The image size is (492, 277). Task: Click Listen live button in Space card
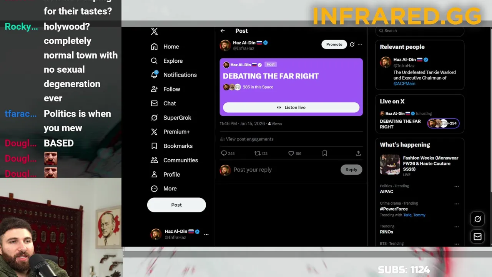[x=291, y=107]
